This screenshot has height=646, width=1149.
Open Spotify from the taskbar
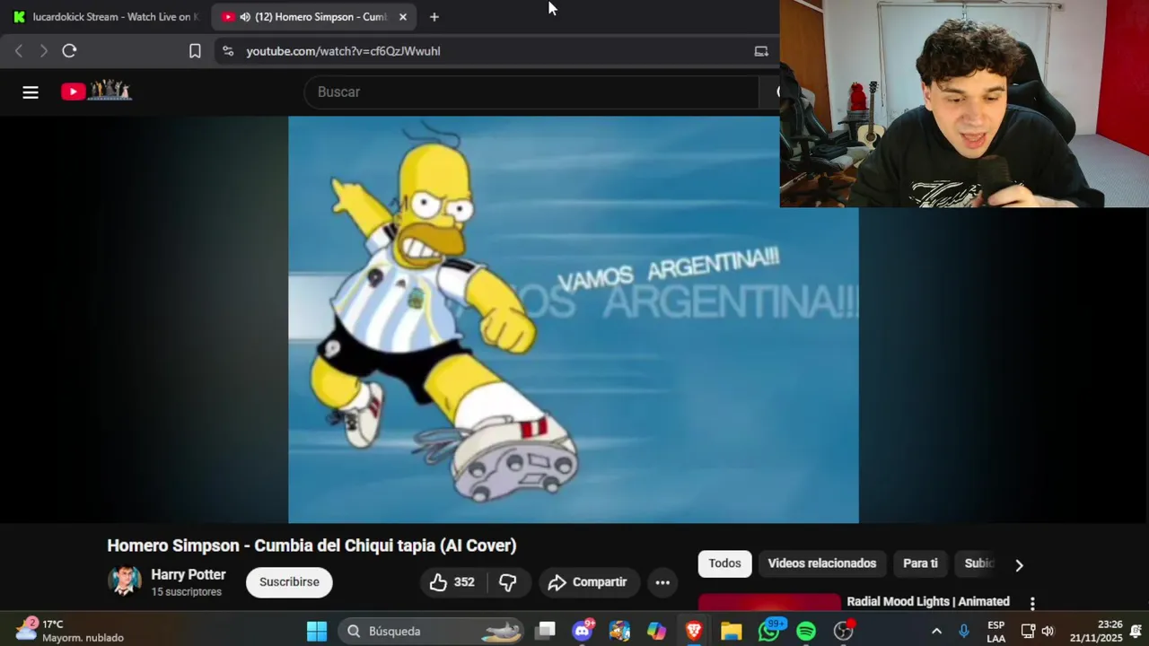pyautogui.click(x=806, y=632)
